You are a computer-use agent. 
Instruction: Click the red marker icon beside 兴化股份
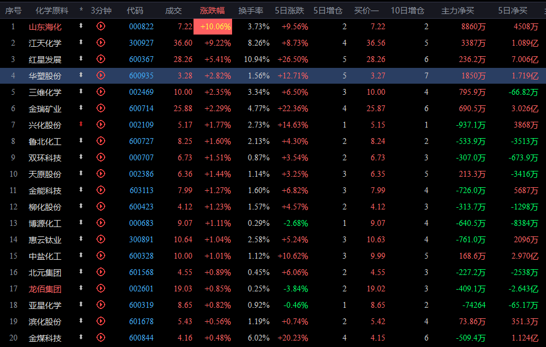click(81, 125)
